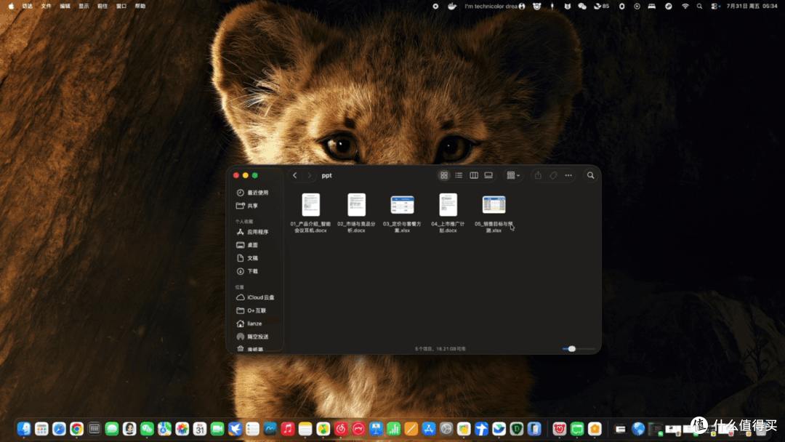Select the 04_上市推广计划.docx thumbnail

tap(448, 205)
